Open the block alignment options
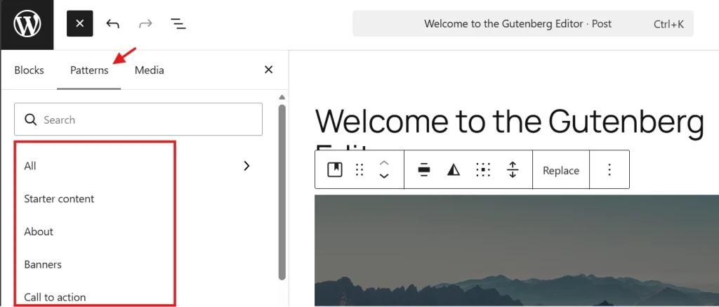 click(x=424, y=170)
